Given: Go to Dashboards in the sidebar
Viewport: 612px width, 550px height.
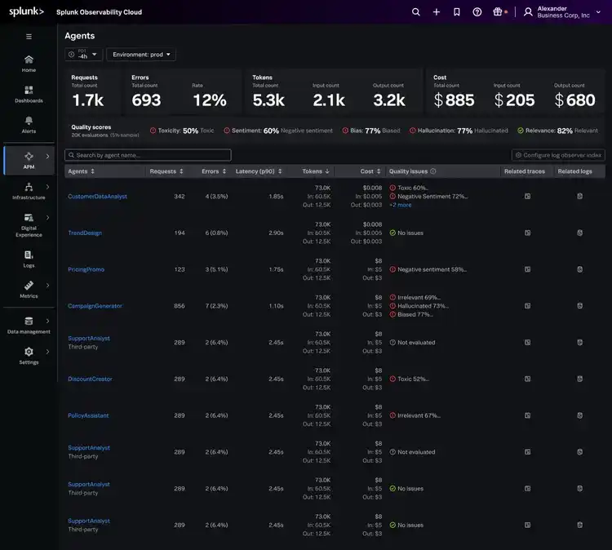Looking at the screenshot, I should coord(29,94).
